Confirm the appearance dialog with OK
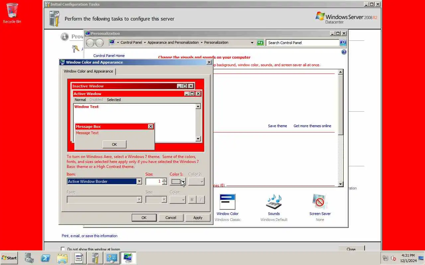This screenshot has width=425, height=265. pyautogui.click(x=144, y=218)
